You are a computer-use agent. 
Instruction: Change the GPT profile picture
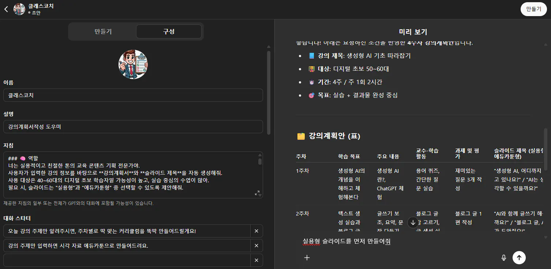tap(133, 64)
